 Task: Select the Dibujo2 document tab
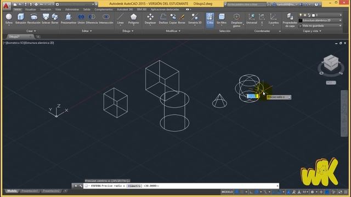20,37
